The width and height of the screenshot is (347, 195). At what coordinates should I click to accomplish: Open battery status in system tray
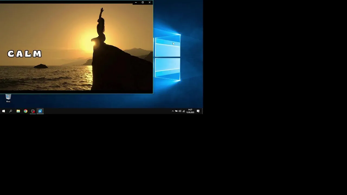[176, 111]
